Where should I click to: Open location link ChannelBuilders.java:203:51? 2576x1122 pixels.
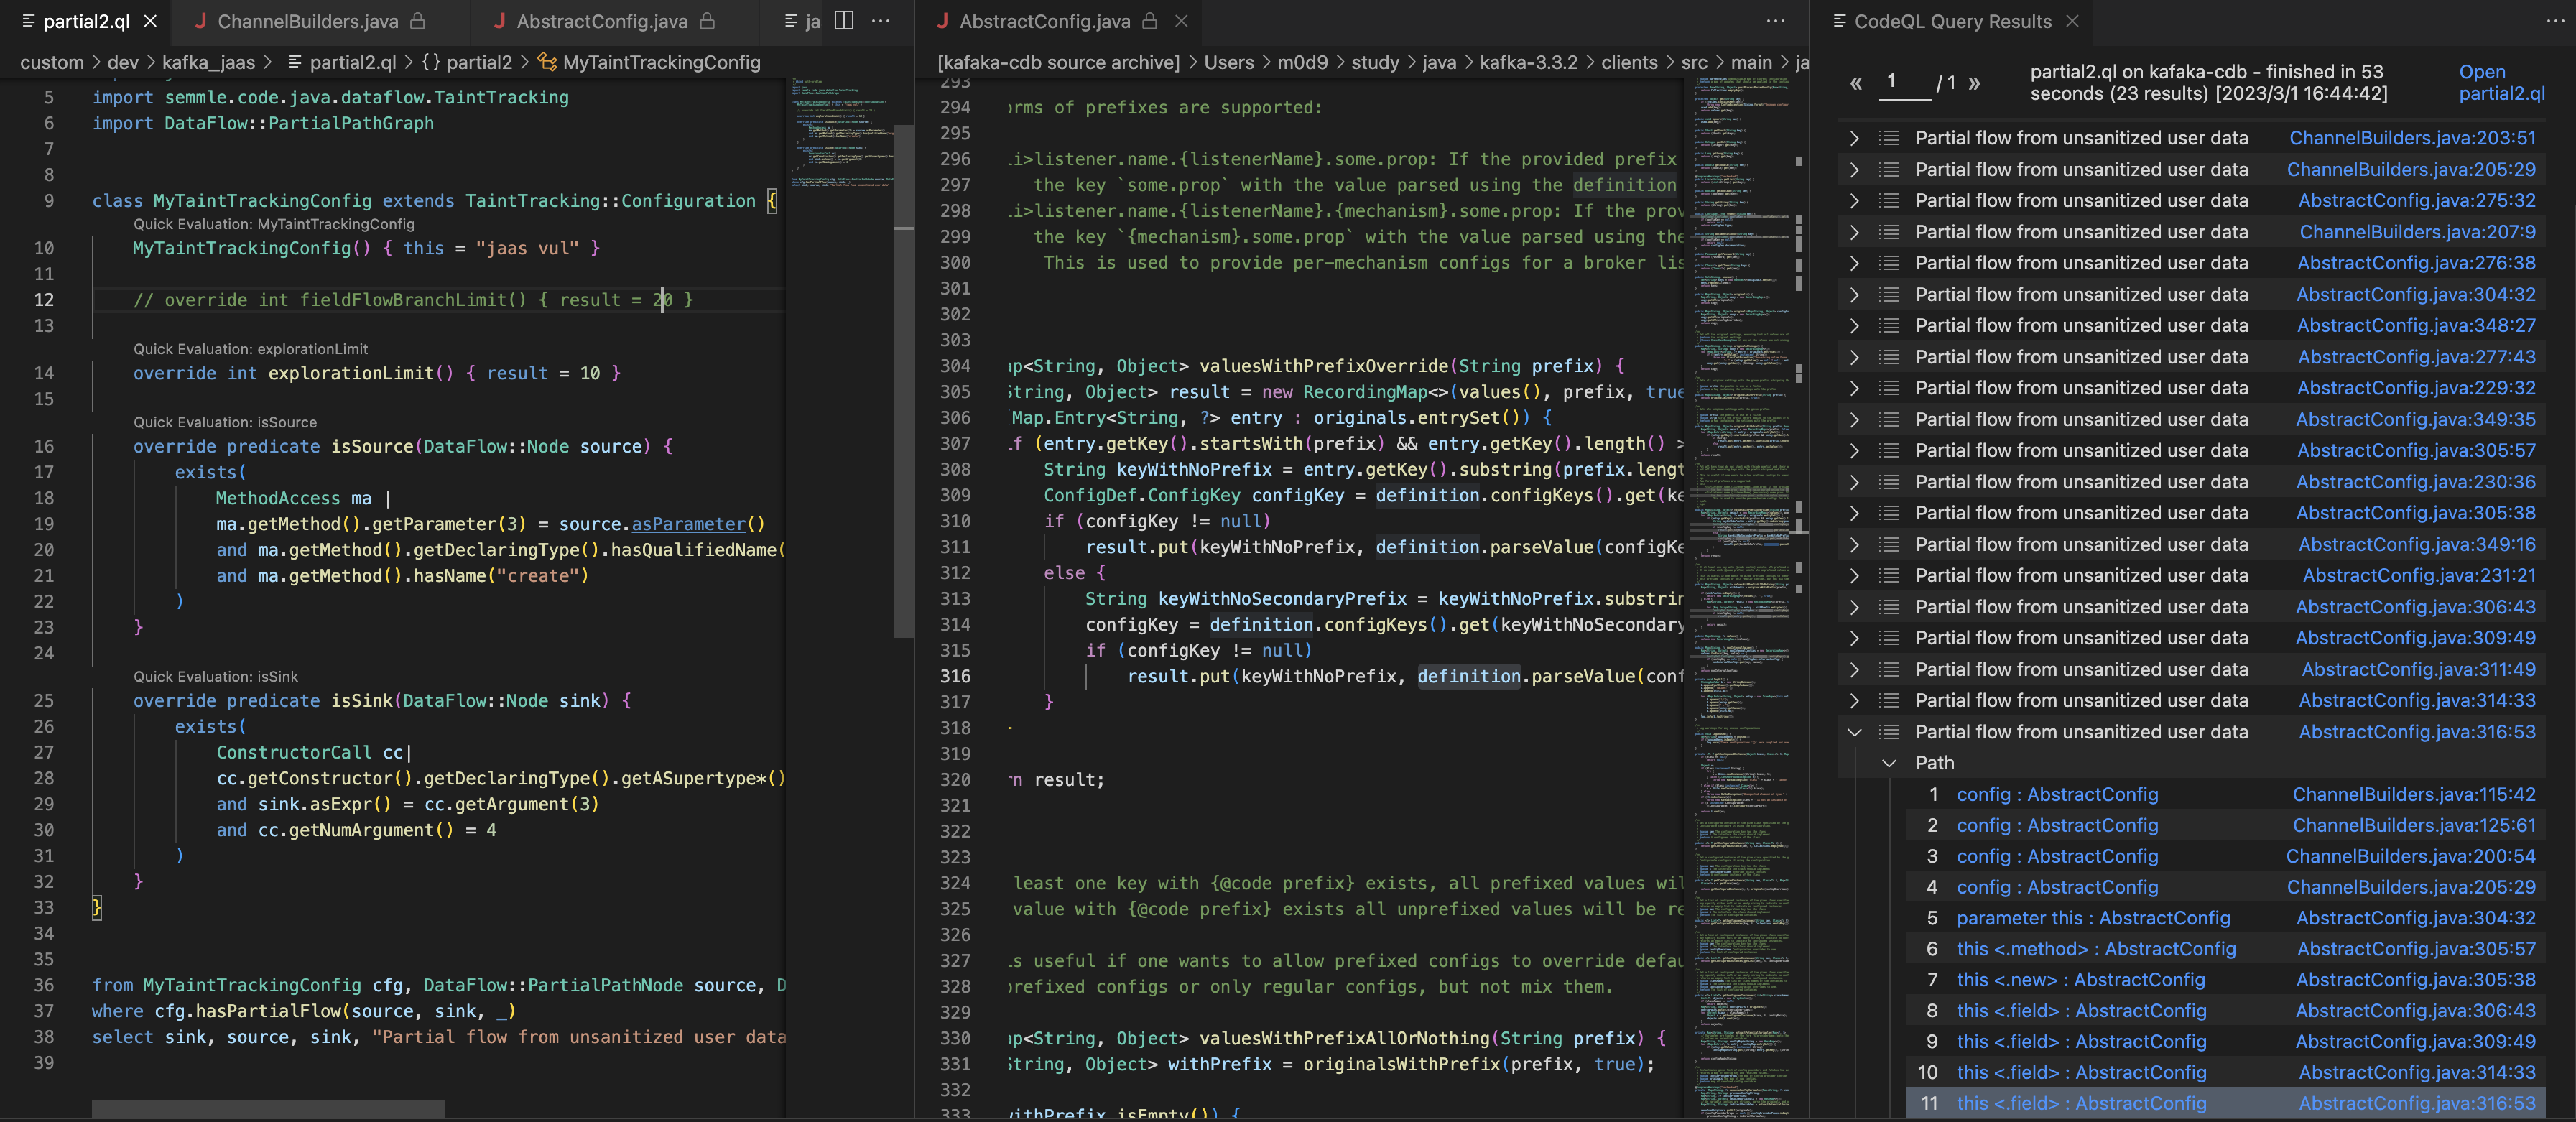point(2412,138)
